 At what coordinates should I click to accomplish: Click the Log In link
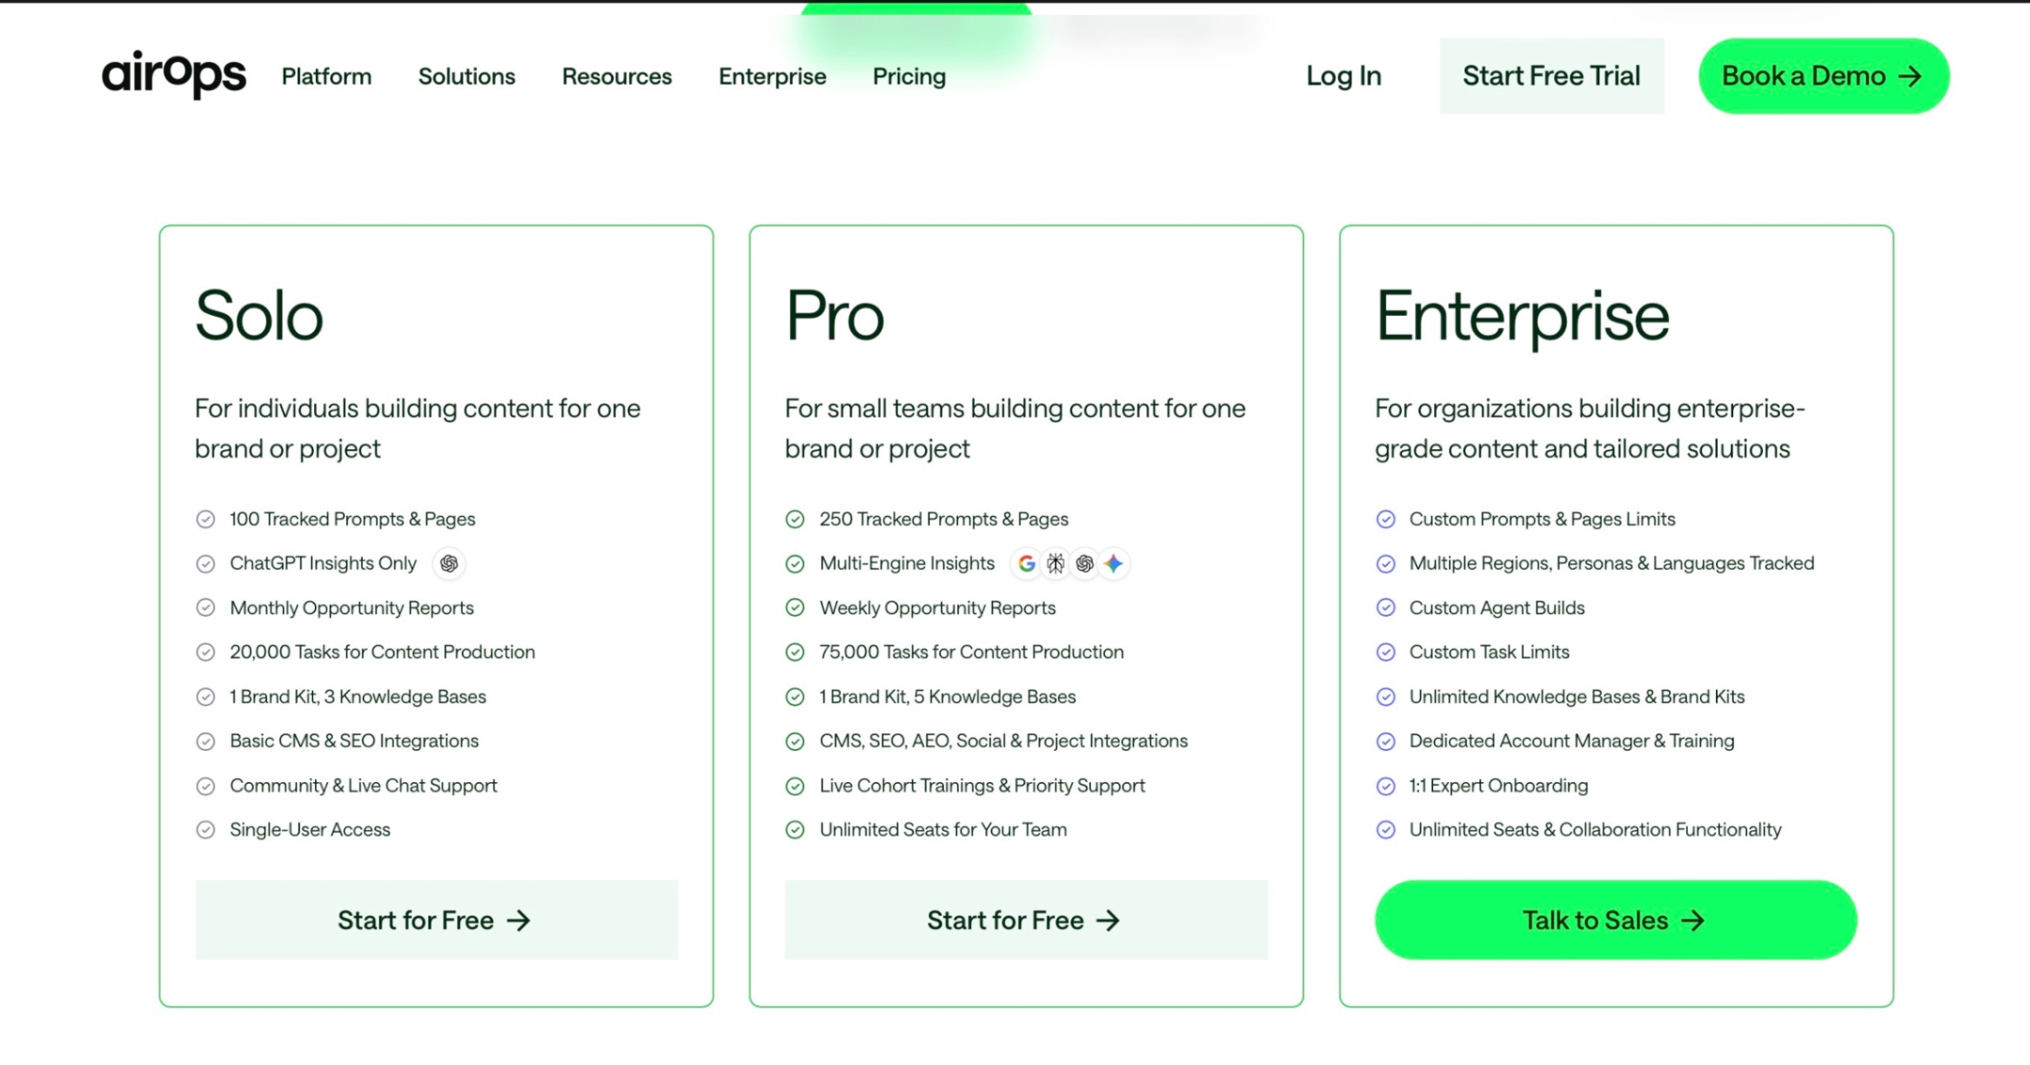[1343, 76]
